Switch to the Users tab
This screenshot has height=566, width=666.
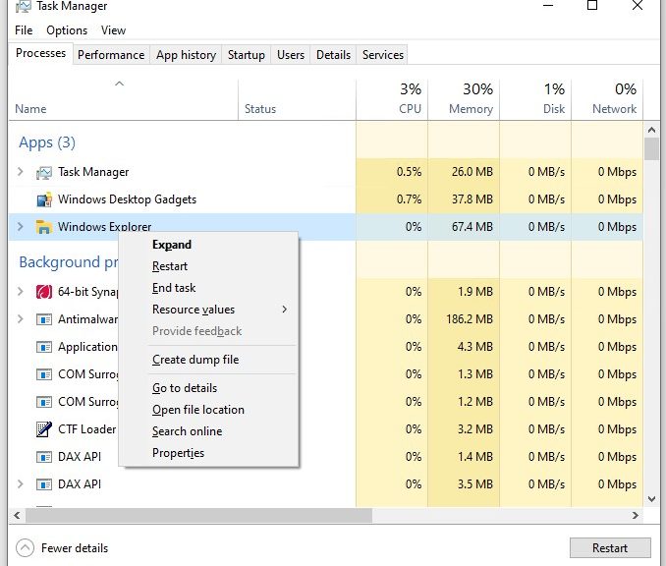(x=291, y=55)
